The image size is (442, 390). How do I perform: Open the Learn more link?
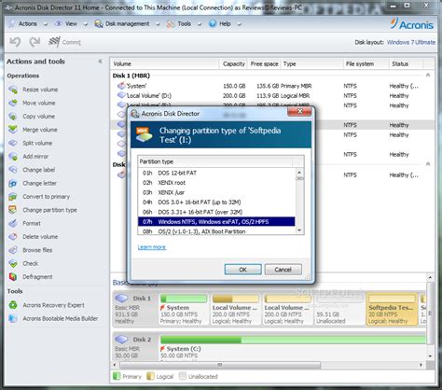pyautogui.click(x=152, y=247)
